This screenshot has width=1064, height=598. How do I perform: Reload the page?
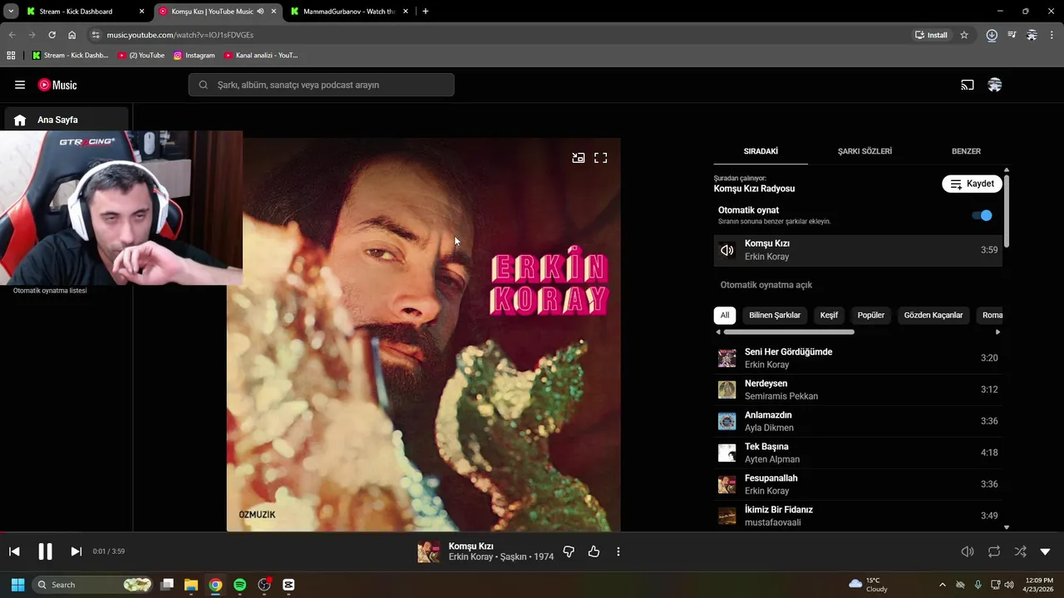[x=52, y=35]
